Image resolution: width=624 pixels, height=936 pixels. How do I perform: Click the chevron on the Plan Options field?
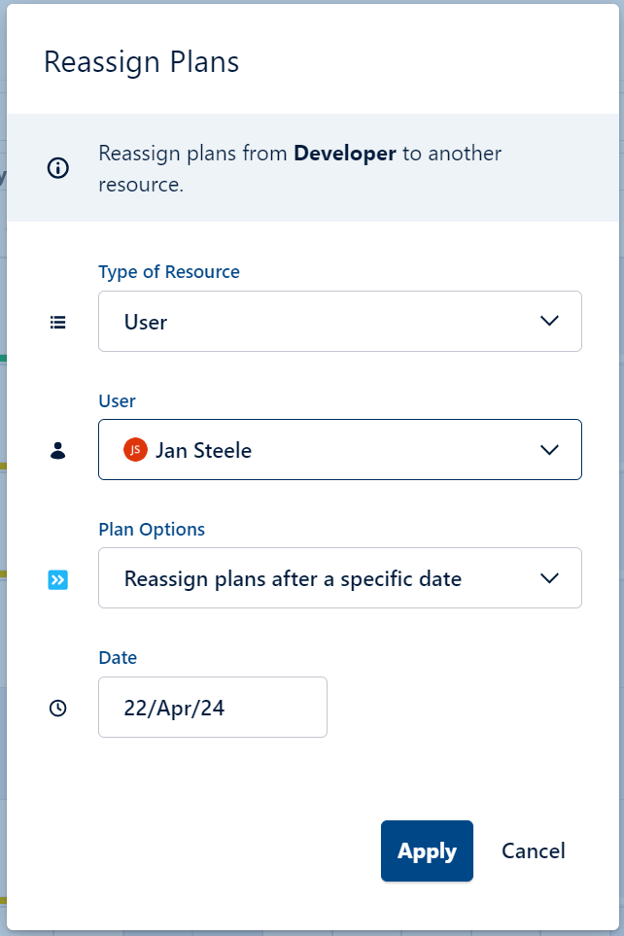[549, 577]
